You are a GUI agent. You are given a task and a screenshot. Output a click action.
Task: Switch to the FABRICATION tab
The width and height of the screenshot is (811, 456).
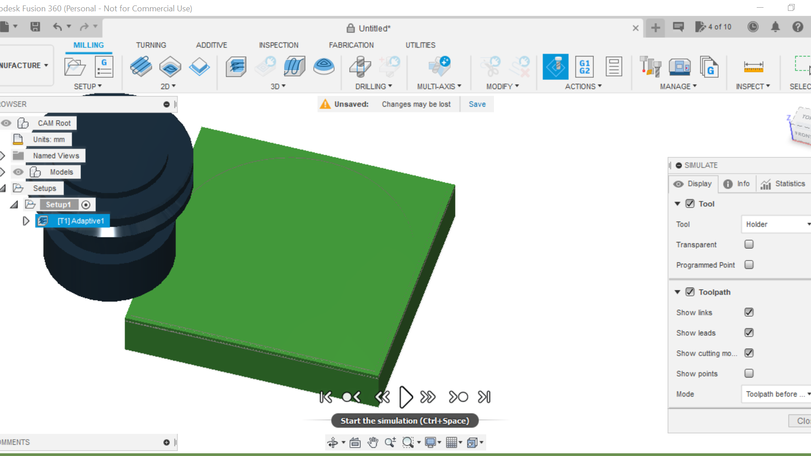(x=351, y=45)
